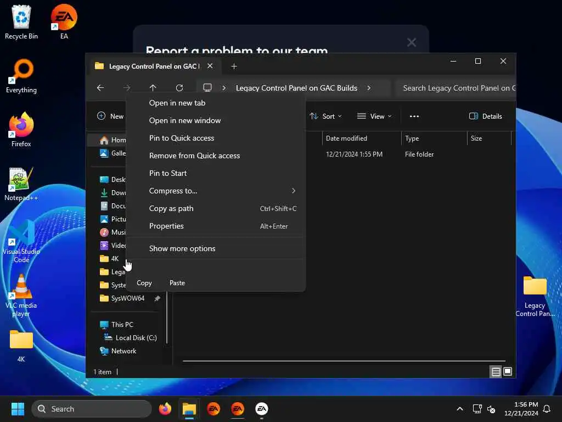Show hidden system tray icons
562x422 pixels.
point(460,409)
